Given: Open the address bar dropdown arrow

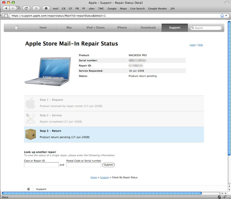Looking at the screenshot, I should 226,16.
